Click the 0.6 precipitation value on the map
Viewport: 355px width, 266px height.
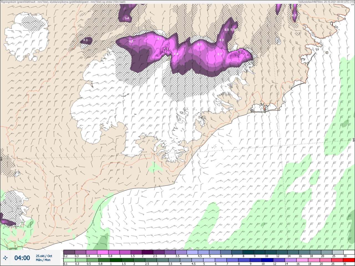199,44
